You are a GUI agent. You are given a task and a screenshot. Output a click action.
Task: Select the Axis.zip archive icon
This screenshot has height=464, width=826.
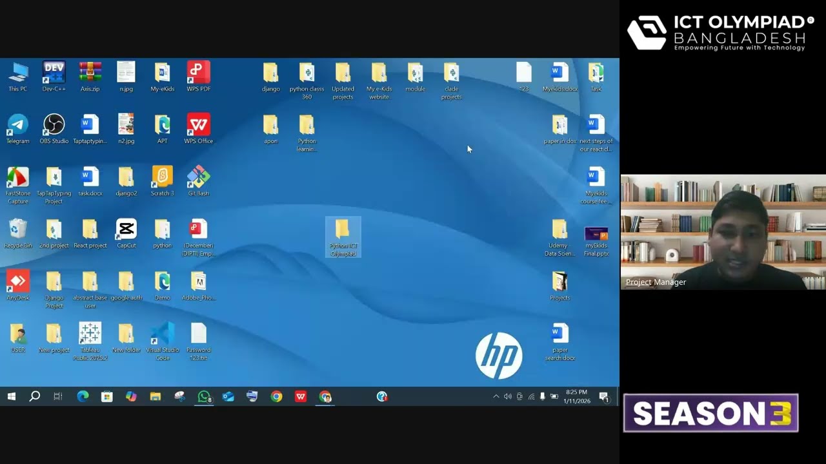[x=90, y=77]
